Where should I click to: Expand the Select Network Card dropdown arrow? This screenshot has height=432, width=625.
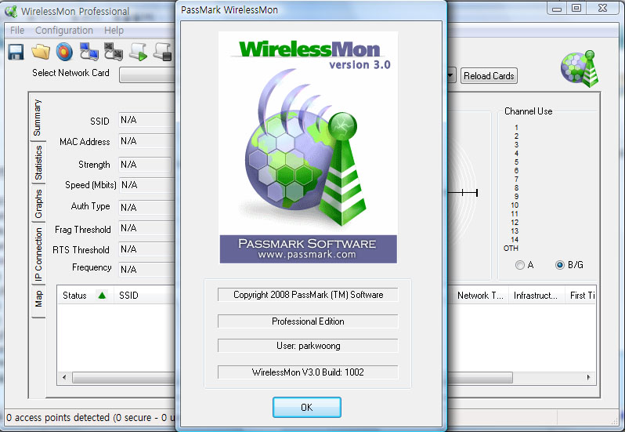click(451, 75)
